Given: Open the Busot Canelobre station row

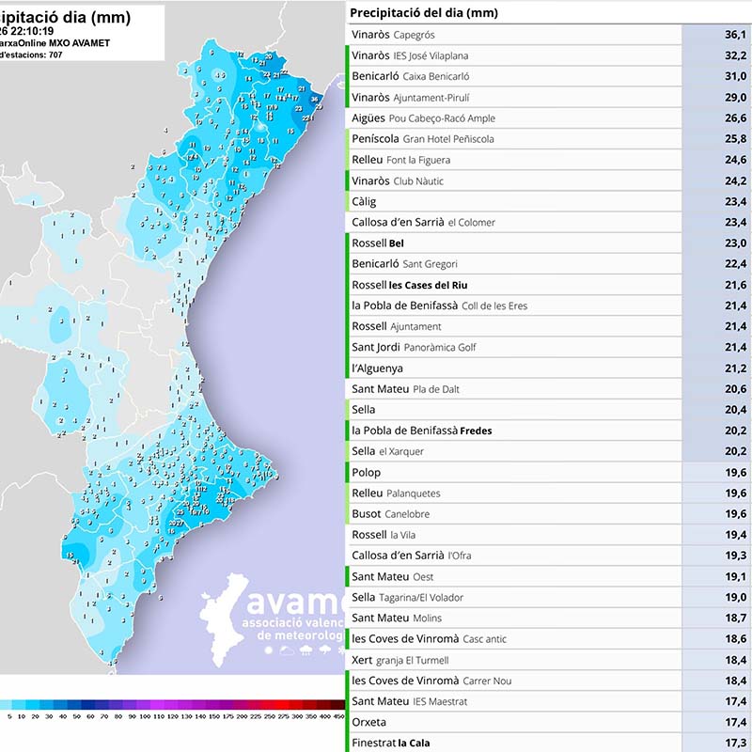Looking at the screenshot, I should [x=512, y=514].
